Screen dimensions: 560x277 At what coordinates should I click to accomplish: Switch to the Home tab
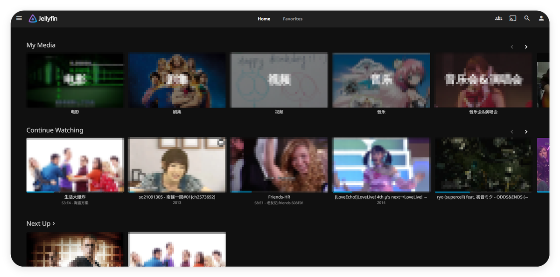coord(264,19)
